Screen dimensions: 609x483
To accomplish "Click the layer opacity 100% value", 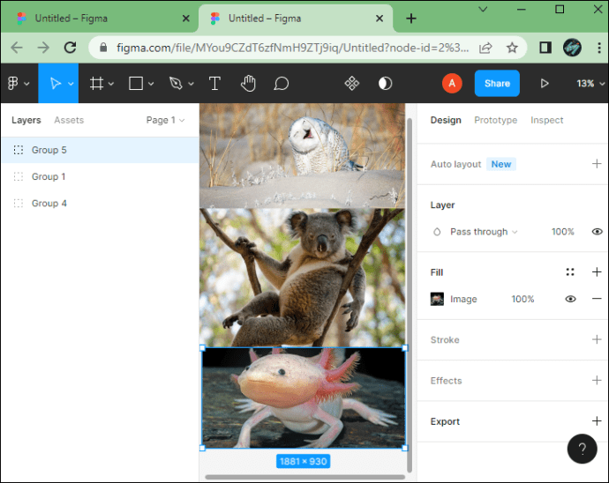I will [562, 232].
